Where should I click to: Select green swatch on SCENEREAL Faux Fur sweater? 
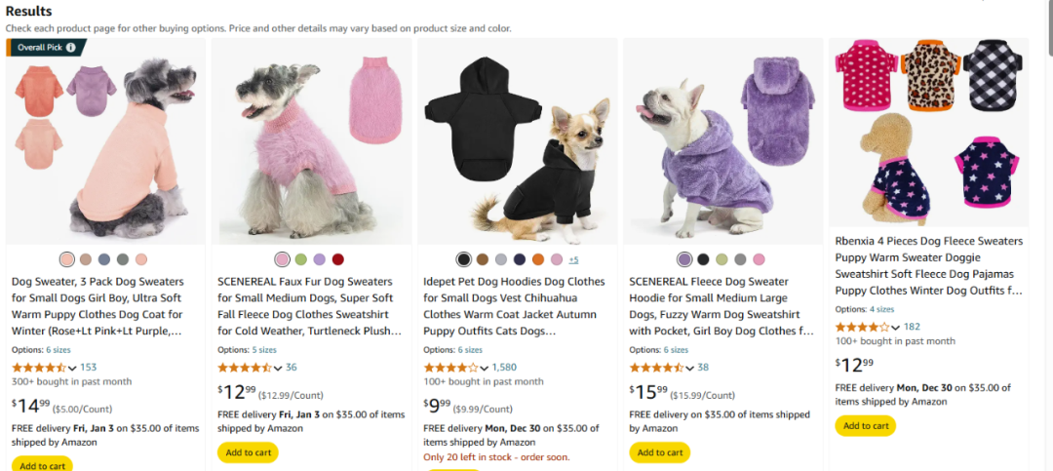click(x=301, y=259)
